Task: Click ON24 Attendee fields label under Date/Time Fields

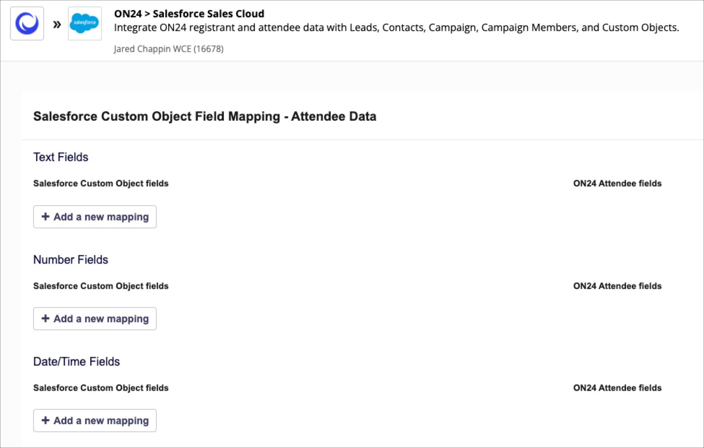Action: point(617,388)
